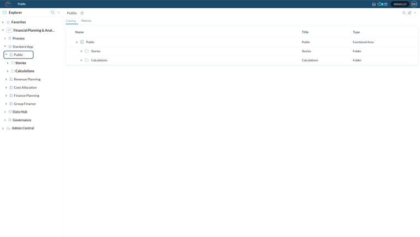Viewport: 420px width, 237px height.
Task: Click the edit pencil icon above the table
Action: tap(410, 13)
